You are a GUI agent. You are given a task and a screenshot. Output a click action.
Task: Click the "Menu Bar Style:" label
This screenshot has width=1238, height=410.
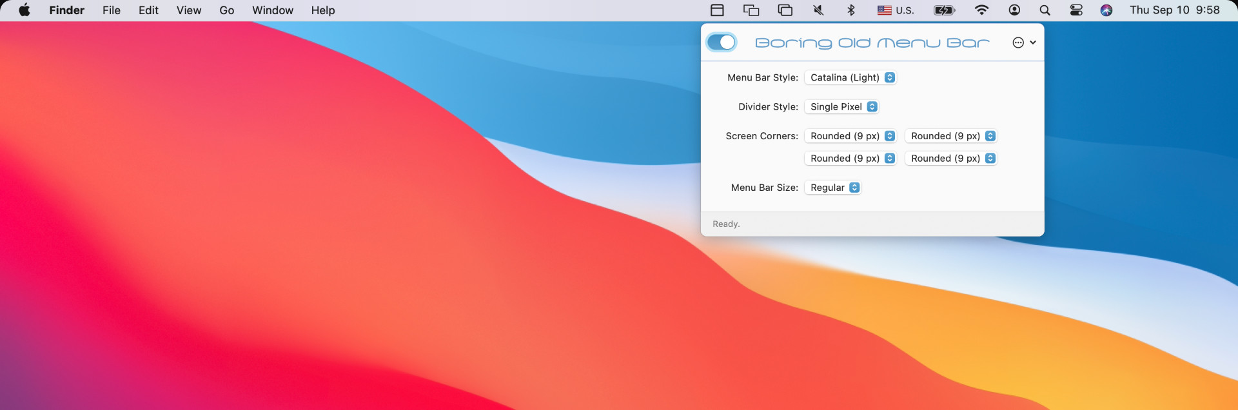pyautogui.click(x=763, y=77)
